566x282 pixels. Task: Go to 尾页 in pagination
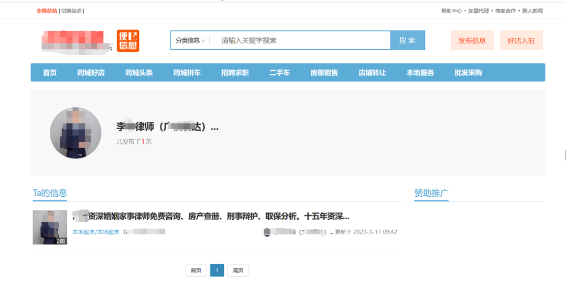coord(238,270)
